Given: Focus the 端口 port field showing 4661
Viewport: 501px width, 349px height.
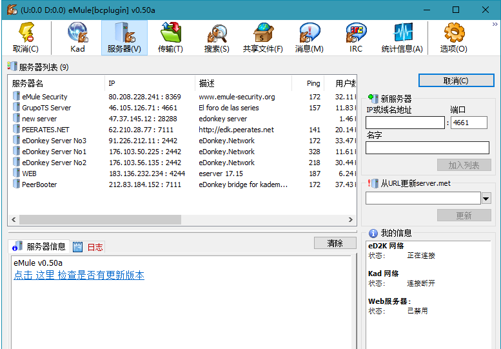Looking at the screenshot, I should pos(469,123).
